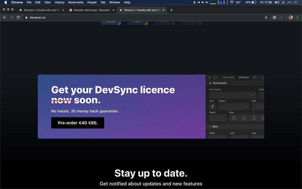Image resolution: width=302 pixels, height=189 pixels.
Task: Click the browser back arrow
Action: [5, 18]
